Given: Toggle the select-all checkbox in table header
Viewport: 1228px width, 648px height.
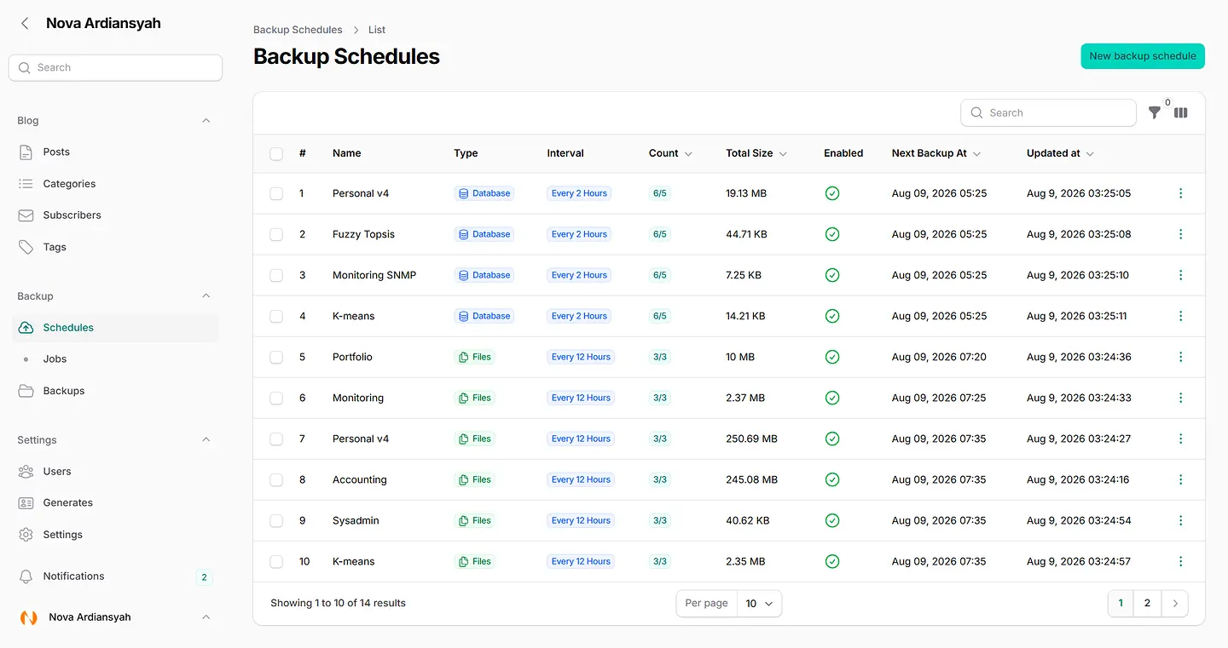Looking at the screenshot, I should pos(276,154).
